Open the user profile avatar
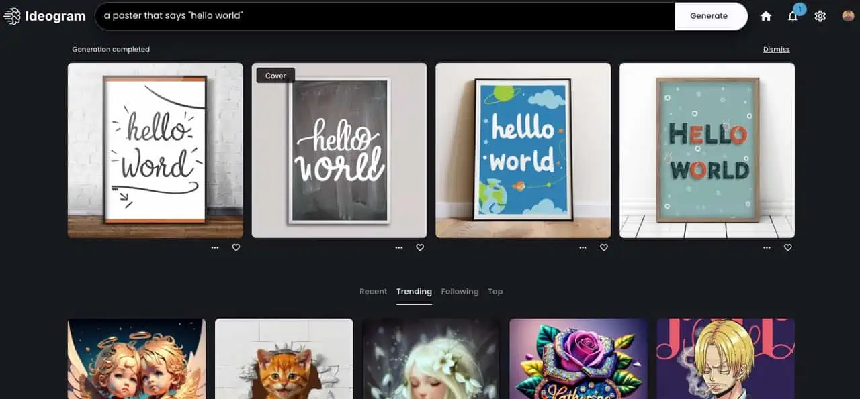 pyautogui.click(x=848, y=16)
